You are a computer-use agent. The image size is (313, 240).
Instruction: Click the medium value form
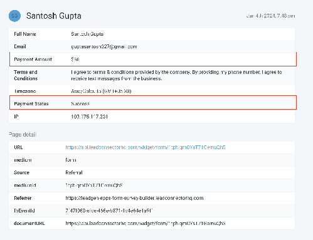click(71, 160)
